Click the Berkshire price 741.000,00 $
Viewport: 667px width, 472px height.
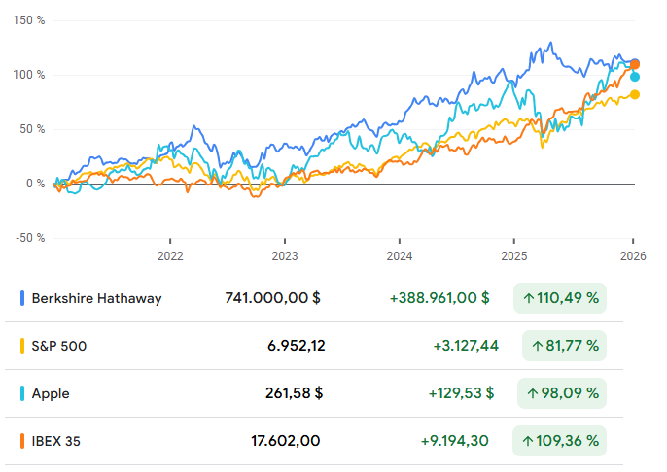[270, 298]
